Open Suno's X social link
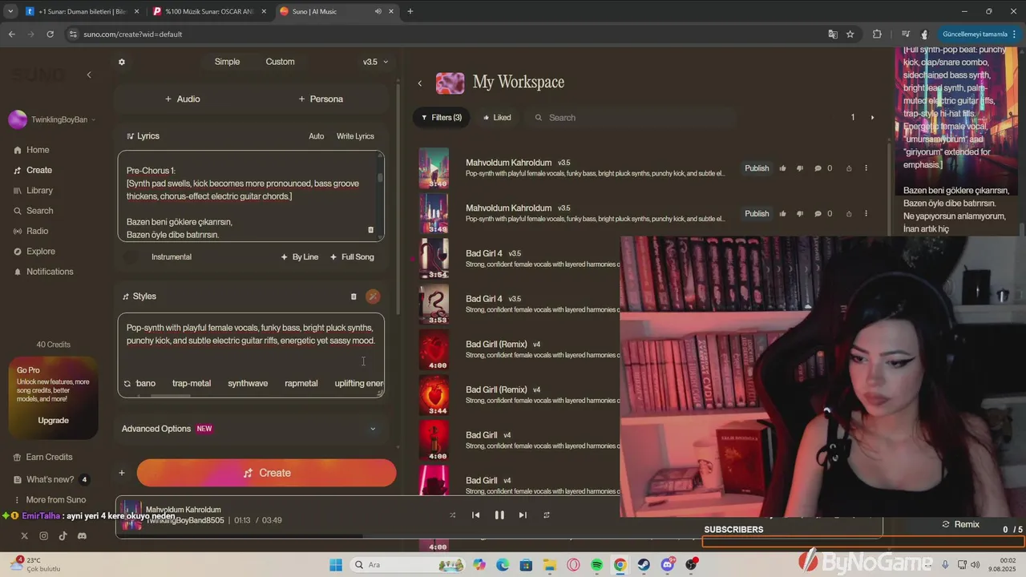Screen dimensions: 1026x577 24,535
